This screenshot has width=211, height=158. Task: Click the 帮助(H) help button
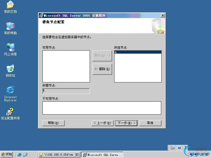[54, 123]
